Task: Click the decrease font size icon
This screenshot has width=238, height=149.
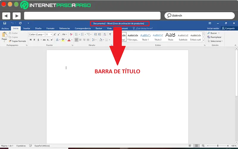Action: click(x=59, y=35)
